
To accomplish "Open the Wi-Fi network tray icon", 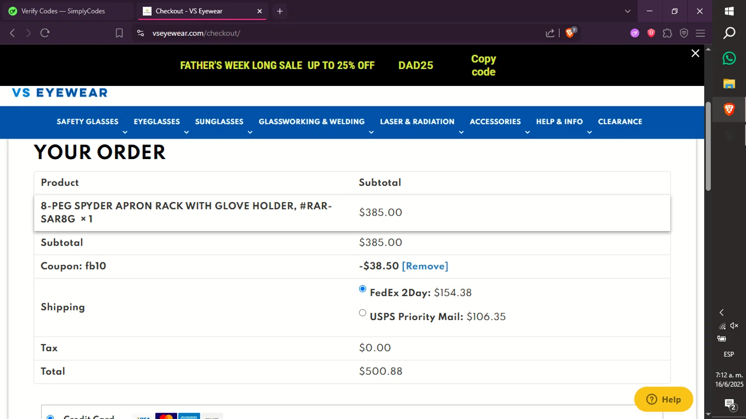I will pyautogui.click(x=723, y=326).
